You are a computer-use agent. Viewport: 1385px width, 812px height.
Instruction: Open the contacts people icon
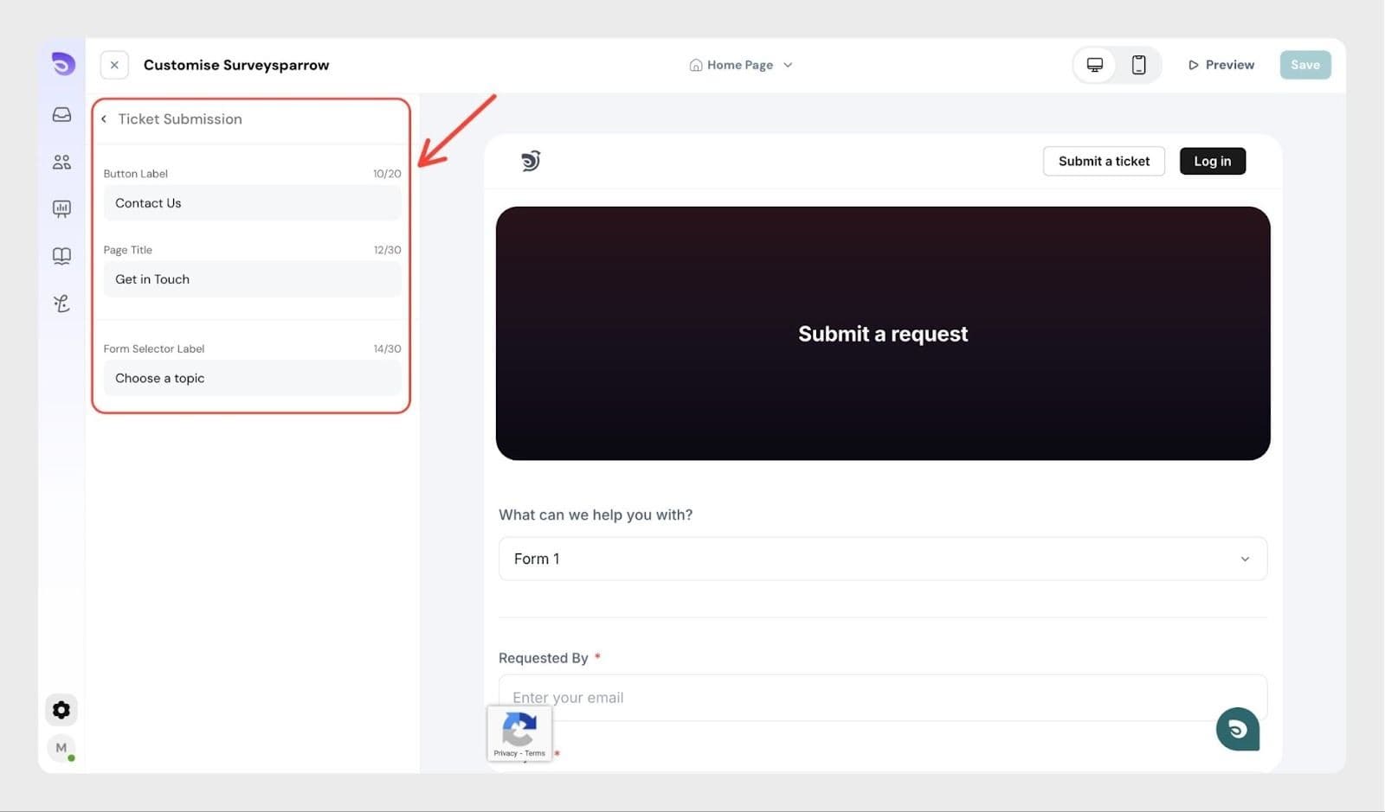[61, 162]
